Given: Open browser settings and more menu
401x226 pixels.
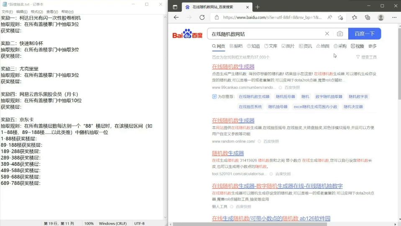Looking at the screenshot, I should pos(393,18).
